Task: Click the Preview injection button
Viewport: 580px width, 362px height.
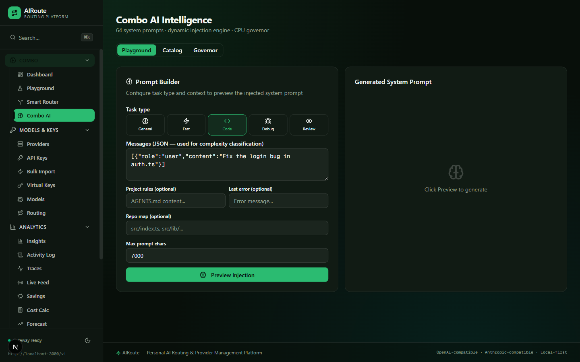Action: tap(227, 275)
